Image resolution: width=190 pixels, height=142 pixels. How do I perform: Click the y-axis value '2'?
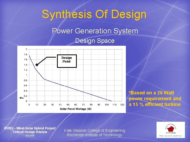pos(26,49)
